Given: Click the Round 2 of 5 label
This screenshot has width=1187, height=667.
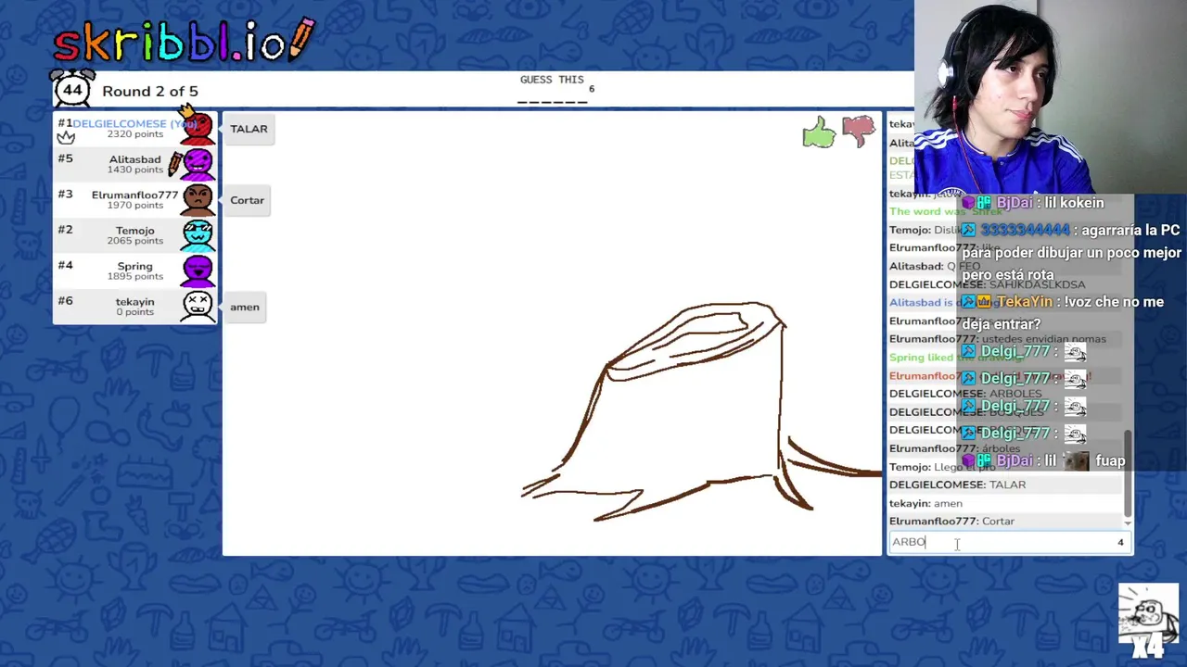Looking at the screenshot, I should [150, 91].
